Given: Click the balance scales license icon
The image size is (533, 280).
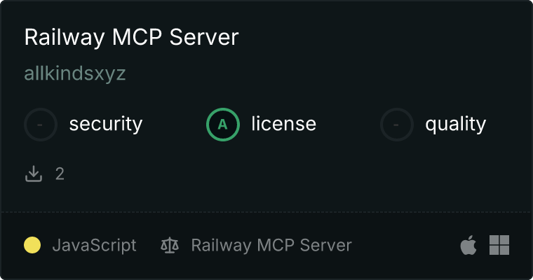Looking at the screenshot, I should [170, 245].
